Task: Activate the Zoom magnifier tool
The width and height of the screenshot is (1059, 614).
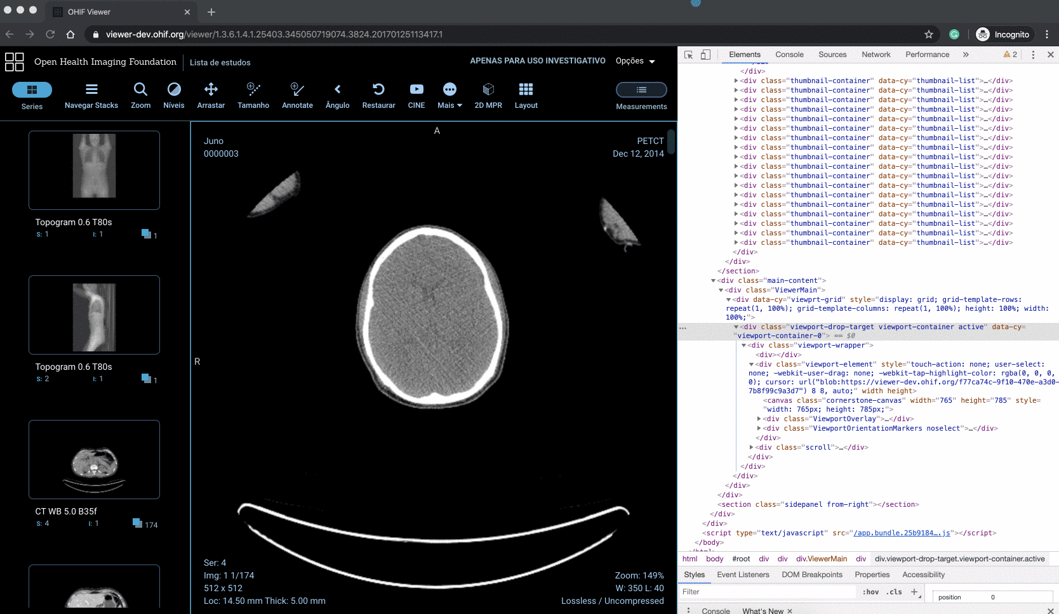Action: [x=140, y=96]
